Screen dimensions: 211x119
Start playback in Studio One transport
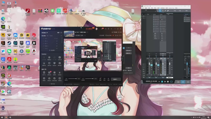[165, 82]
